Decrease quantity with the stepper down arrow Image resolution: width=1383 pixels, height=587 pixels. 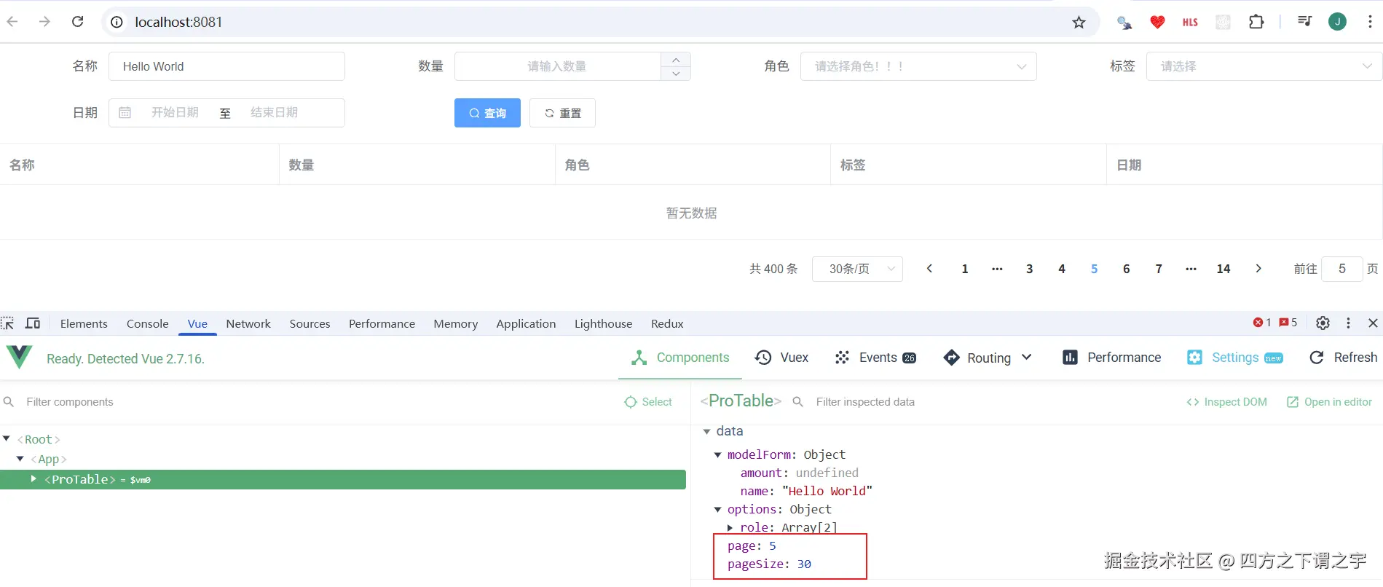pos(676,74)
